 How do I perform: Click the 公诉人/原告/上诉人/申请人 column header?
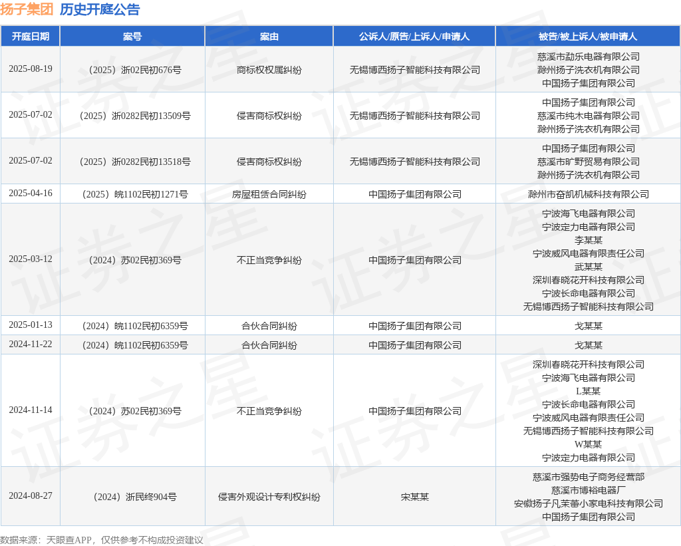(414, 37)
